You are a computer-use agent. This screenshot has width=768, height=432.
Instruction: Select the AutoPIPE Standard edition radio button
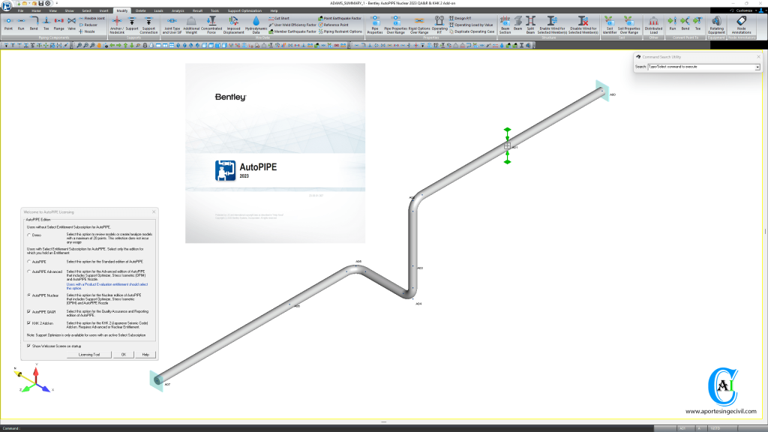coord(29,262)
